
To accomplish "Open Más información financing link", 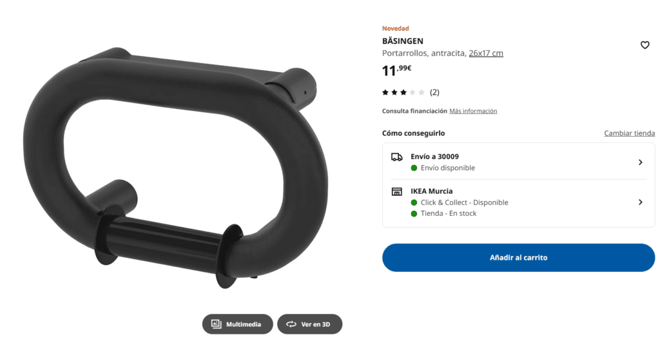I will pyautogui.click(x=473, y=111).
